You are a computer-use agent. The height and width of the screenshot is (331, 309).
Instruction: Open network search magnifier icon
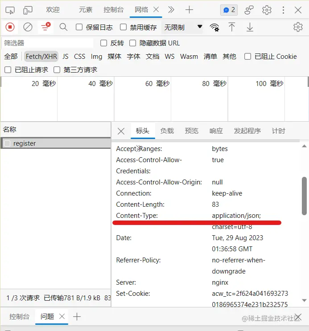tap(63, 27)
